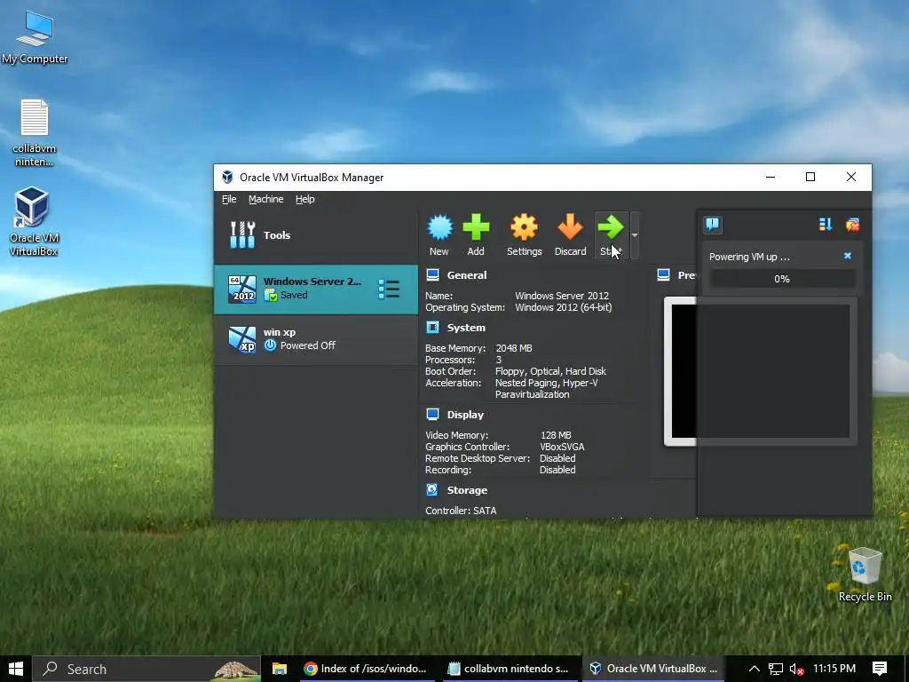Open the General section header
The height and width of the screenshot is (682, 909).
pyautogui.click(x=467, y=275)
